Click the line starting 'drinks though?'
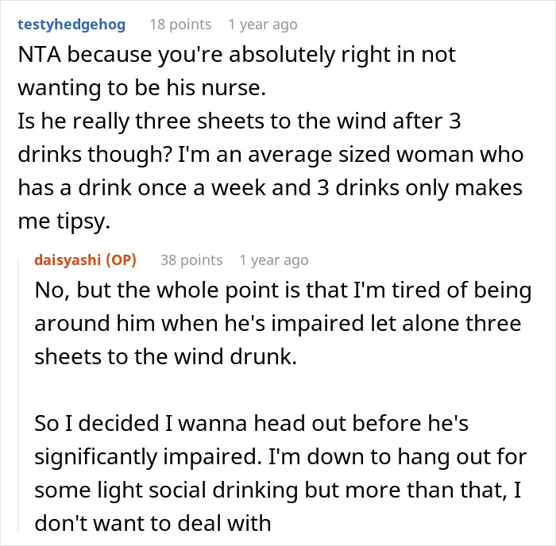 [x=271, y=155]
